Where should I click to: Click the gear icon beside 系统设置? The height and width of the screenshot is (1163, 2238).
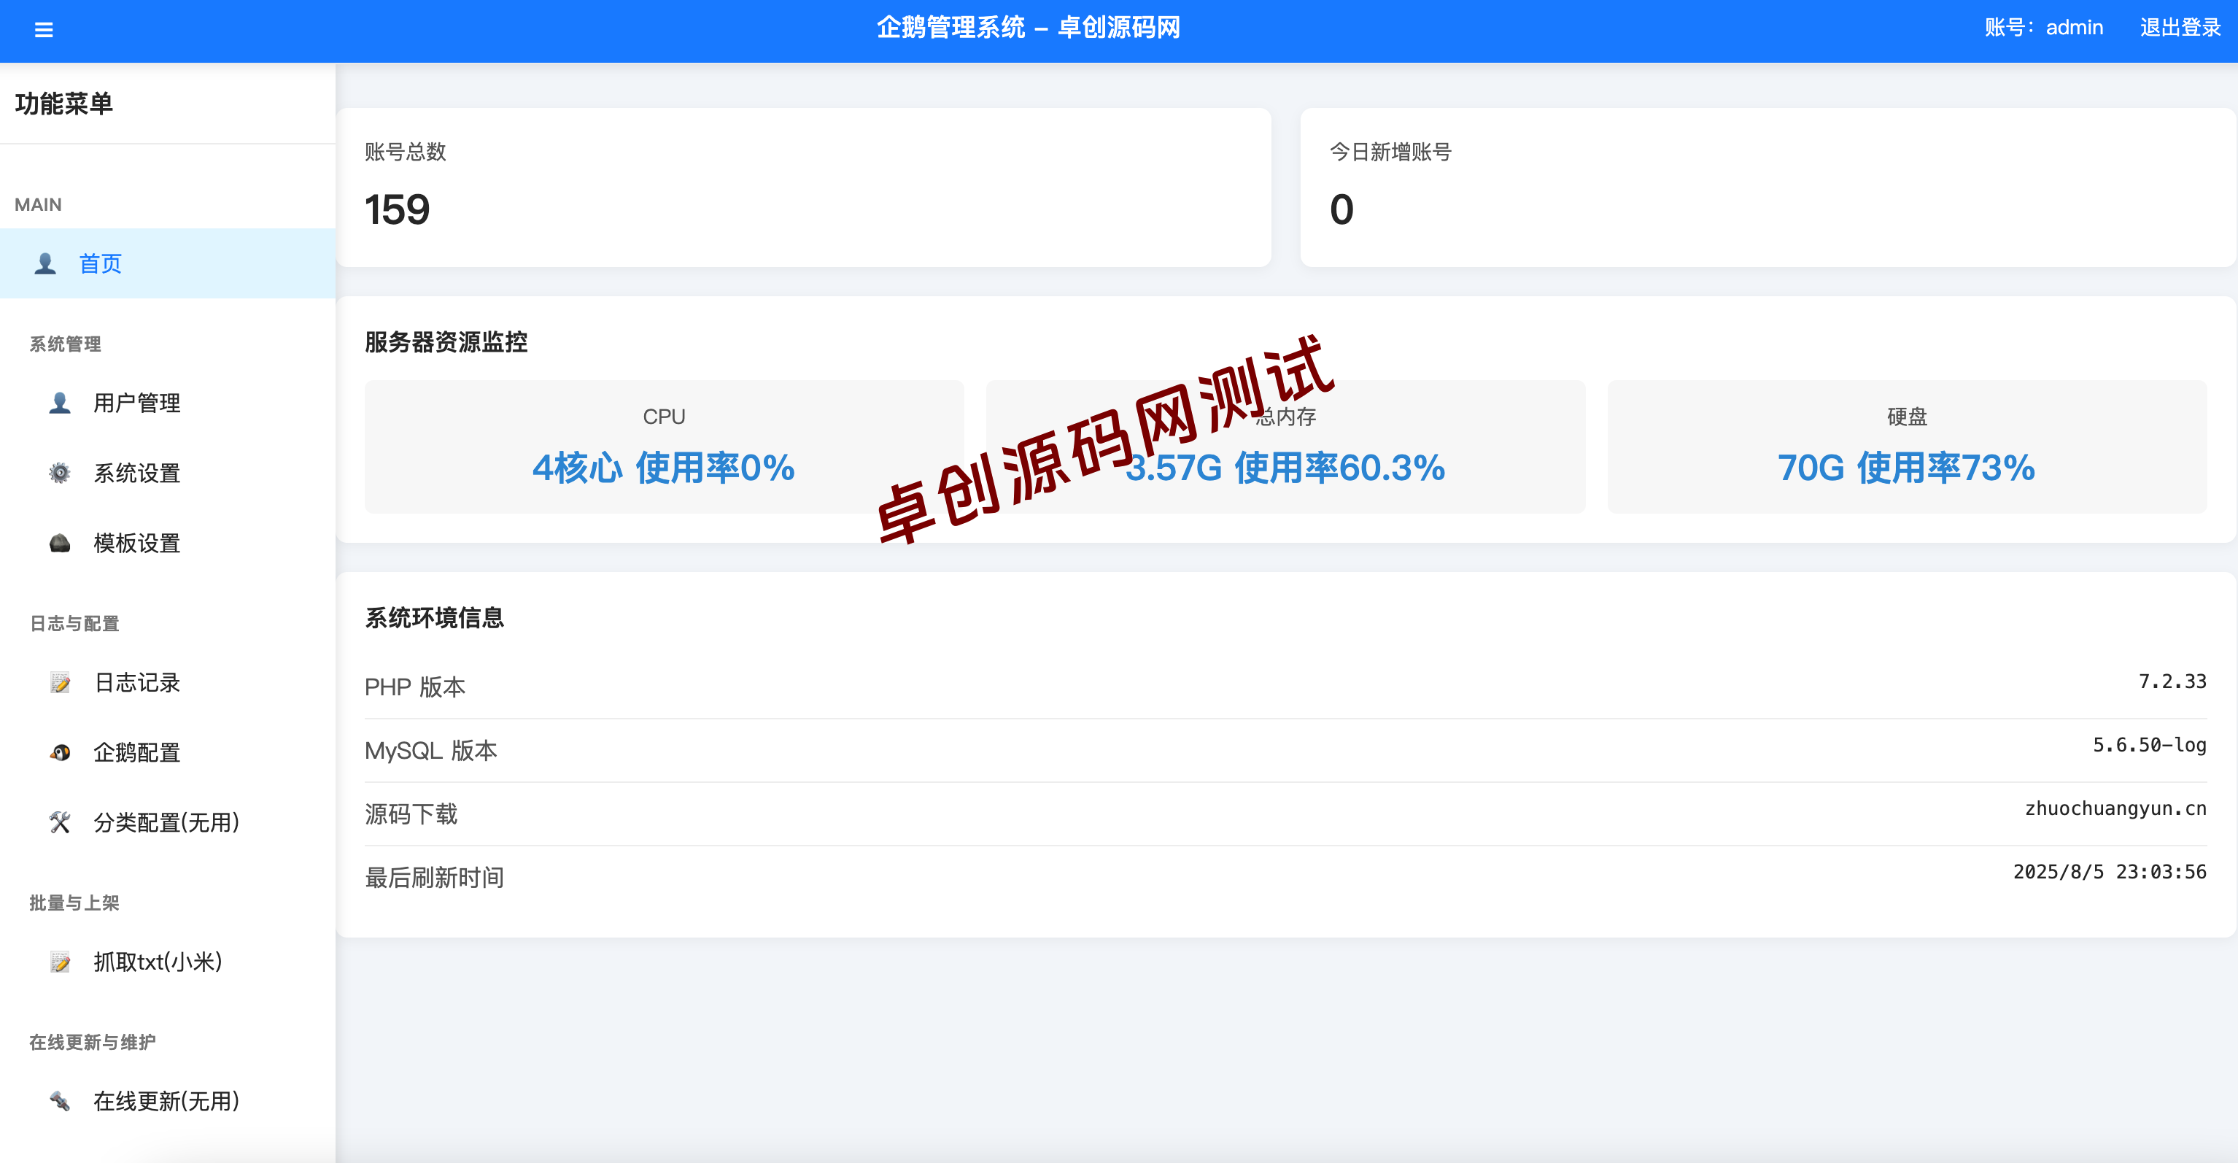(59, 473)
